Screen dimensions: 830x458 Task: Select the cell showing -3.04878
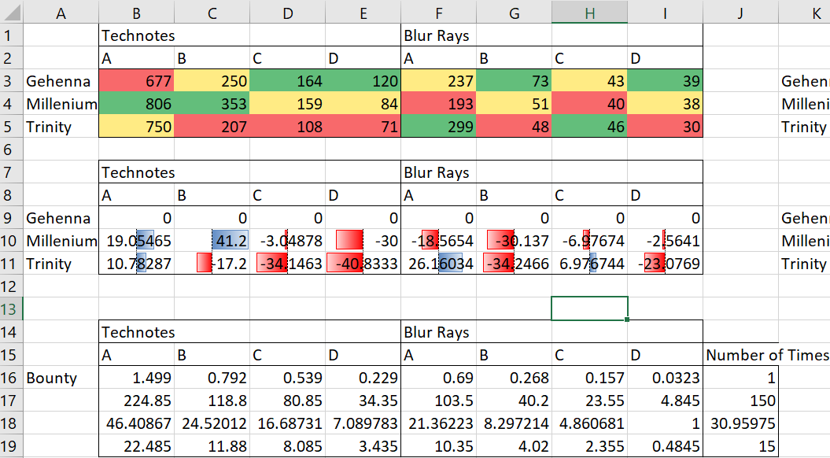pyautogui.click(x=287, y=240)
